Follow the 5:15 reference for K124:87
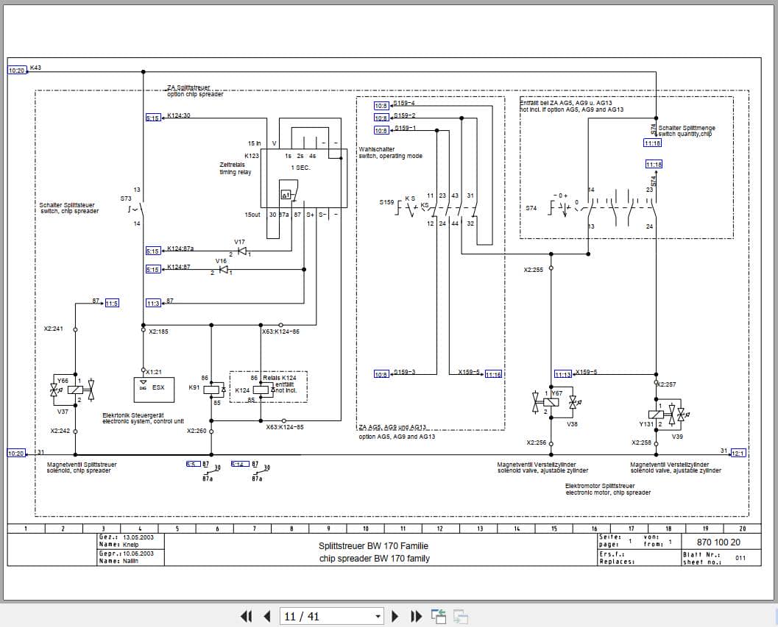 click(153, 269)
